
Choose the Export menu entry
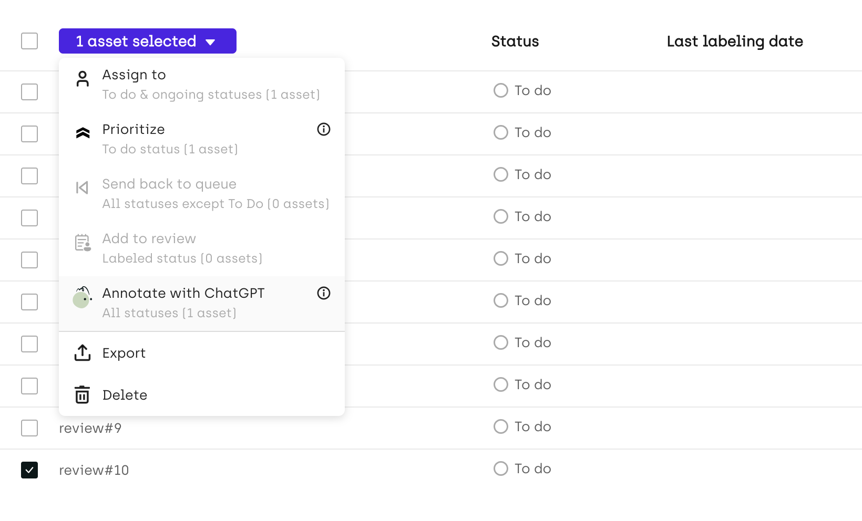(124, 353)
